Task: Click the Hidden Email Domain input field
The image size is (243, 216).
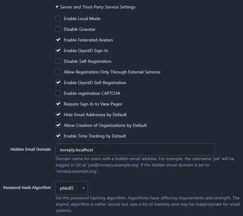Action: 135,150
